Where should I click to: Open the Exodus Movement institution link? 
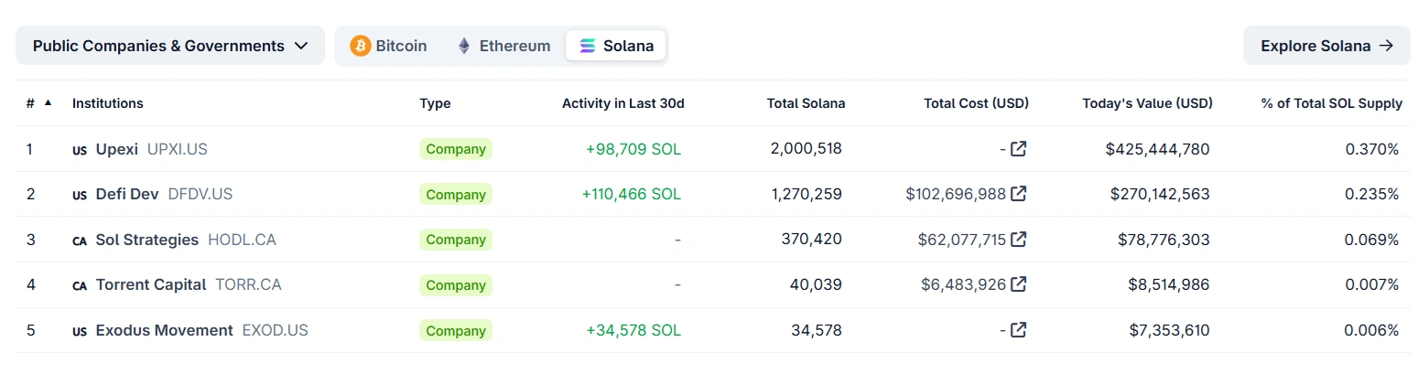[165, 330]
